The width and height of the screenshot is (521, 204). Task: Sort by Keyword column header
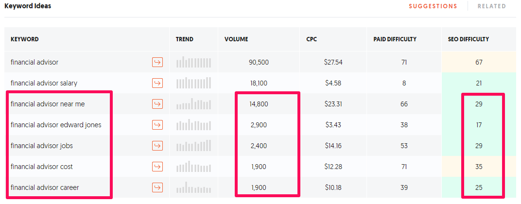coord(25,39)
